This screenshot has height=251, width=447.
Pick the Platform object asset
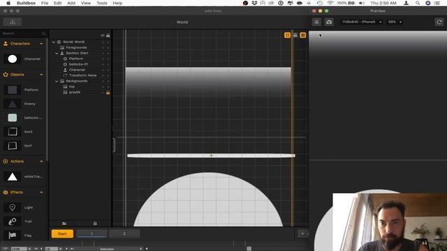(13, 90)
